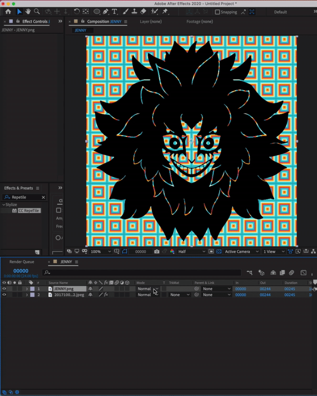
Task: Open Mode dropdown for JENNY.png layer
Action: click(148, 289)
